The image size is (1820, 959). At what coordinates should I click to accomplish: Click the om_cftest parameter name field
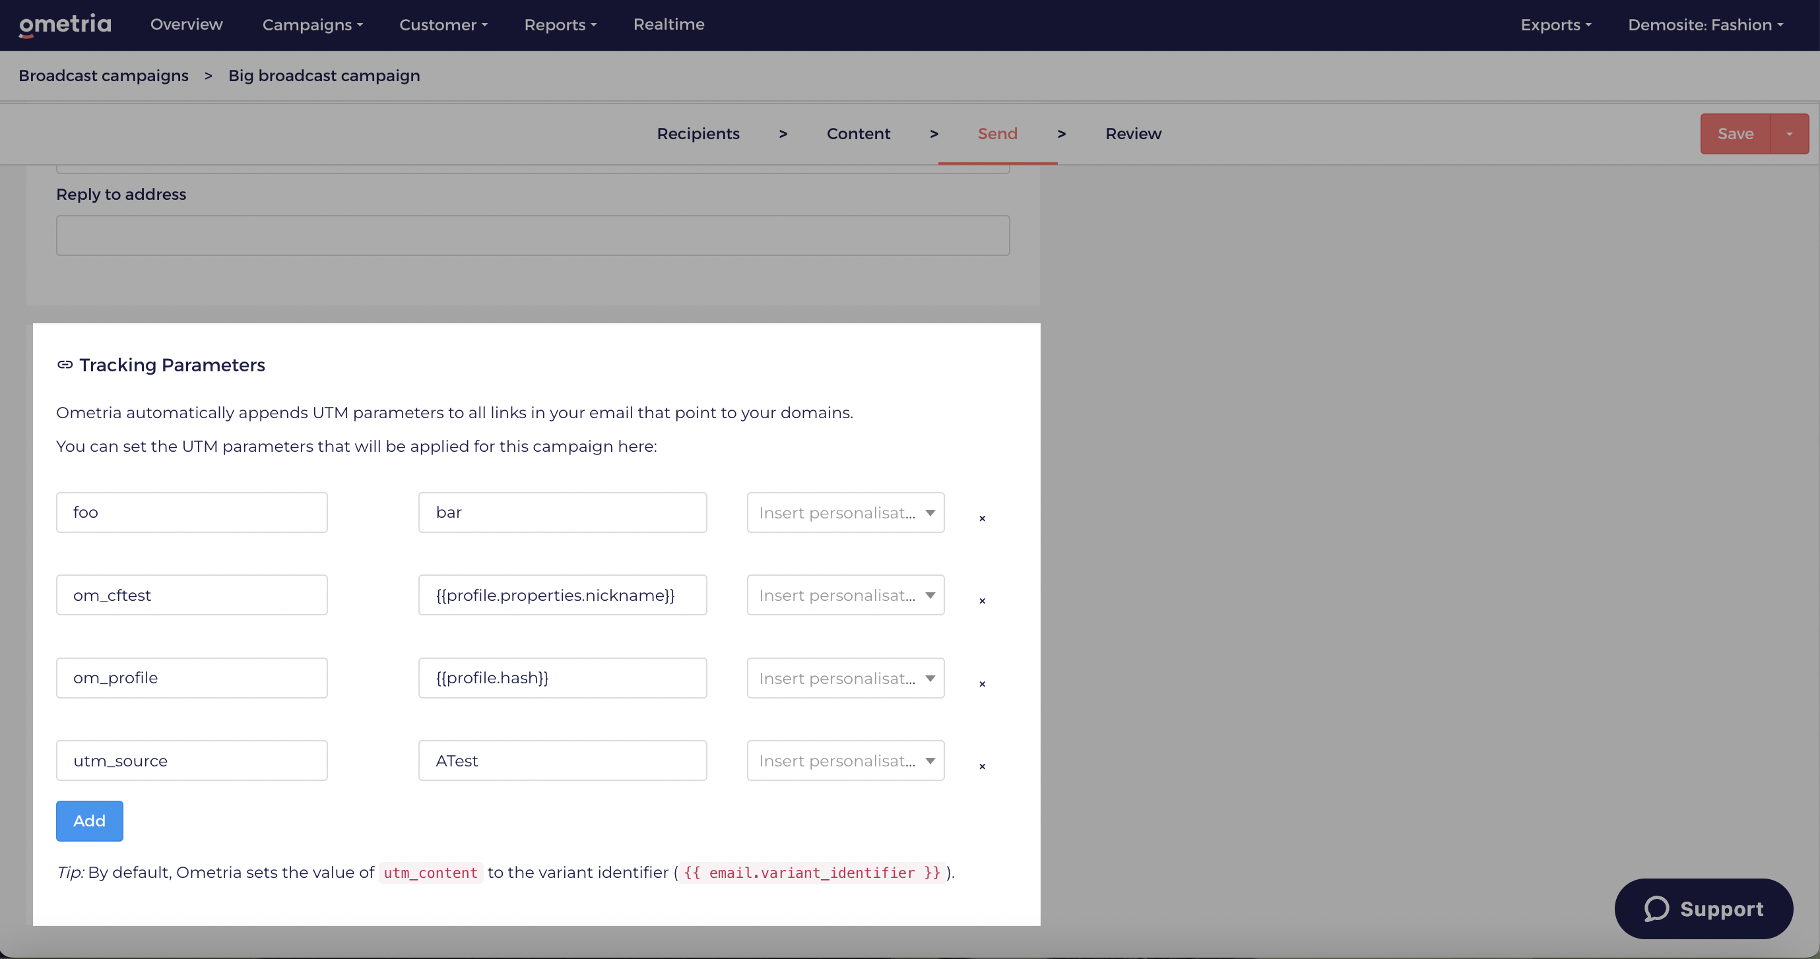pos(191,596)
